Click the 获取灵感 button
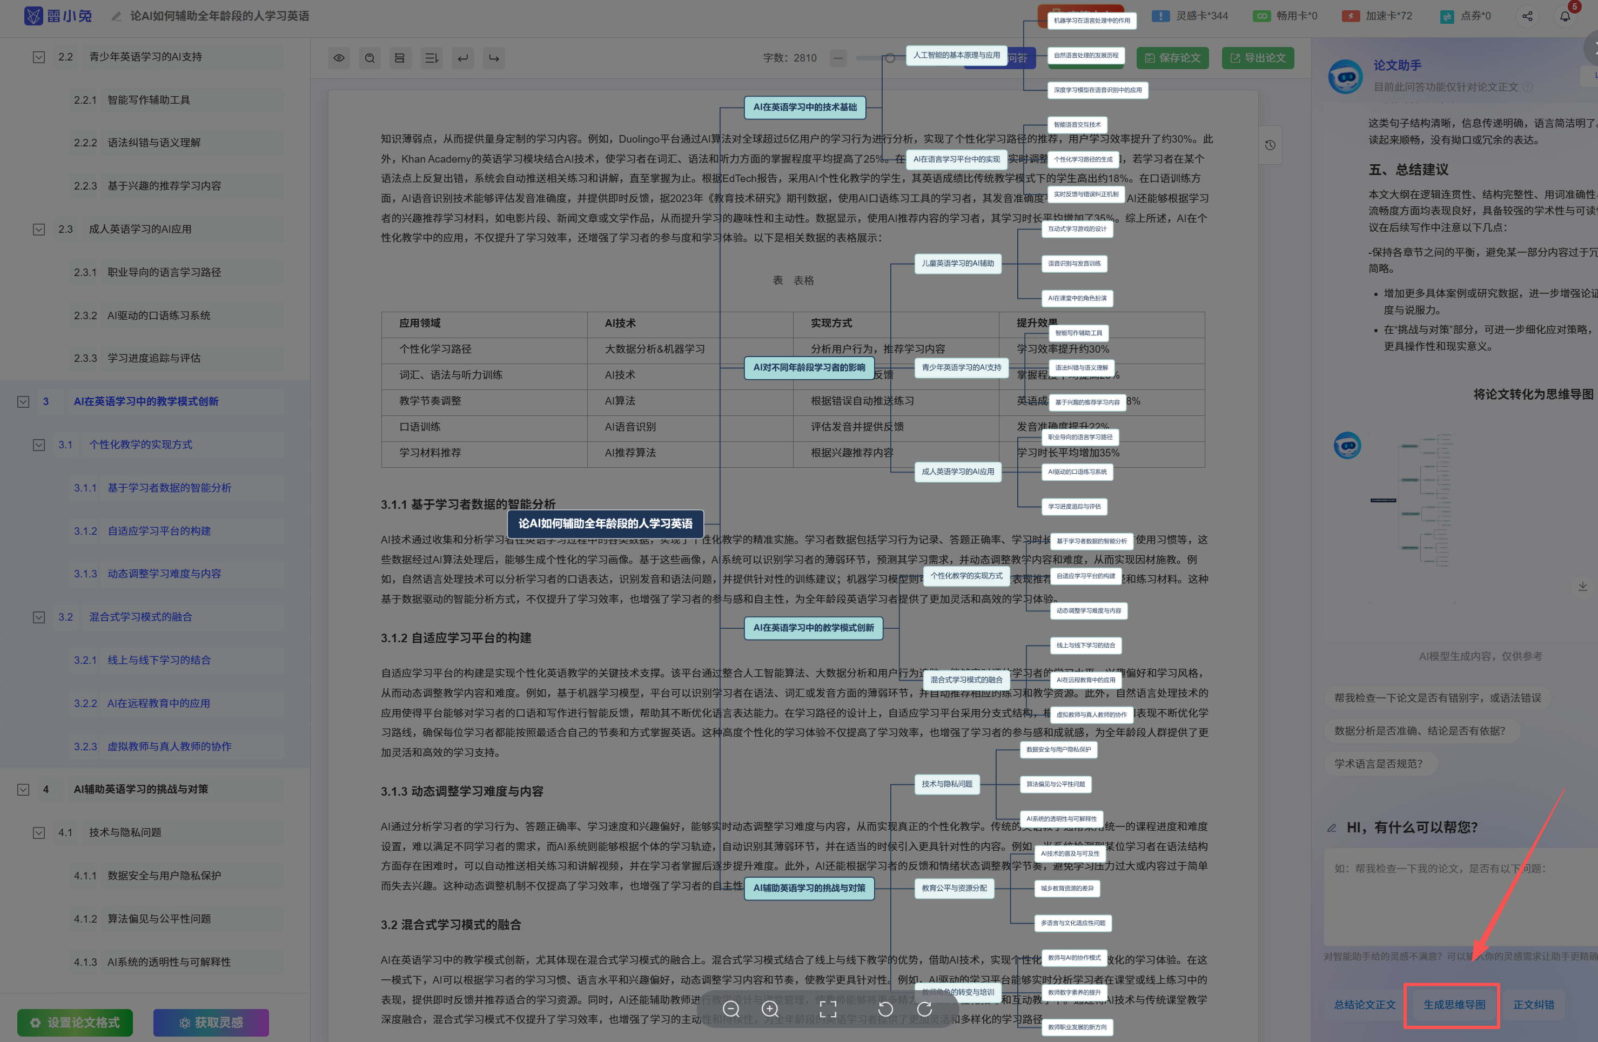Screen dimensions: 1598x1042 (x=211, y=1022)
